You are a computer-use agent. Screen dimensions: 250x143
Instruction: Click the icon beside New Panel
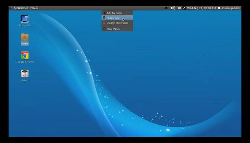(x=104, y=29)
